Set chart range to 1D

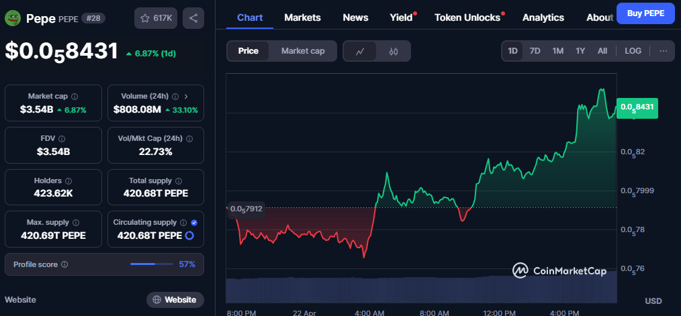(x=513, y=51)
